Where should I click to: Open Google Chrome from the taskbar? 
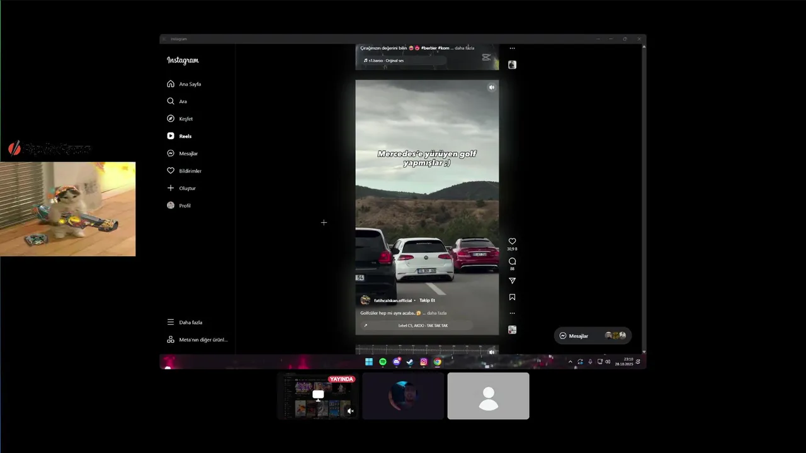[438, 362]
